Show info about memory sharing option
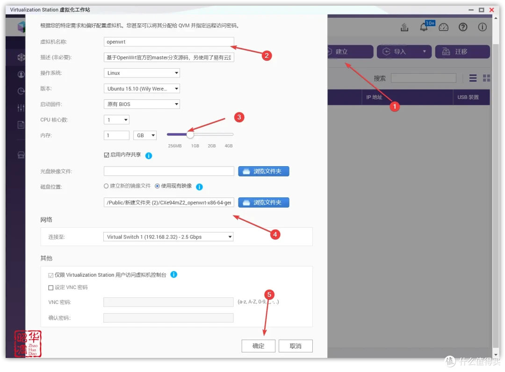 coord(149,155)
